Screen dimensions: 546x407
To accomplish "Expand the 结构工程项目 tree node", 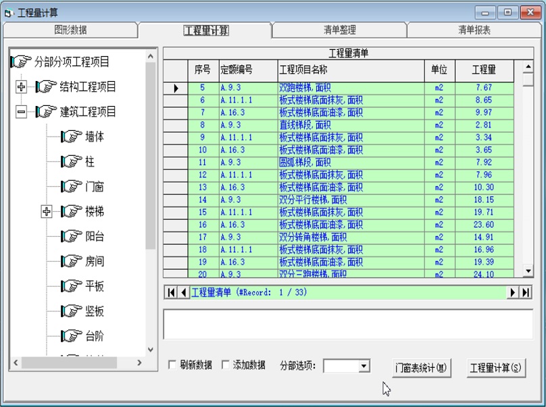I will pos(21,86).
